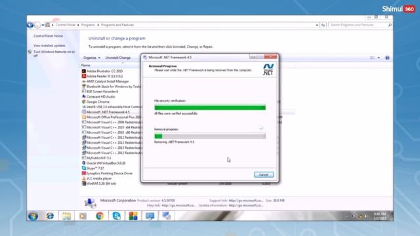Select Synaptics Pointing Device Driver entry
Viewport: 420px width, 236px height.
point(110,173)
